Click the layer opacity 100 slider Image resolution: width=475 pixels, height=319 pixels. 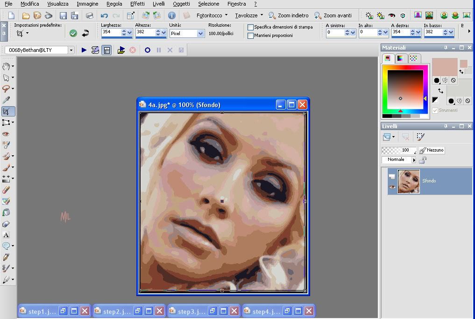(x=398, y=150)
